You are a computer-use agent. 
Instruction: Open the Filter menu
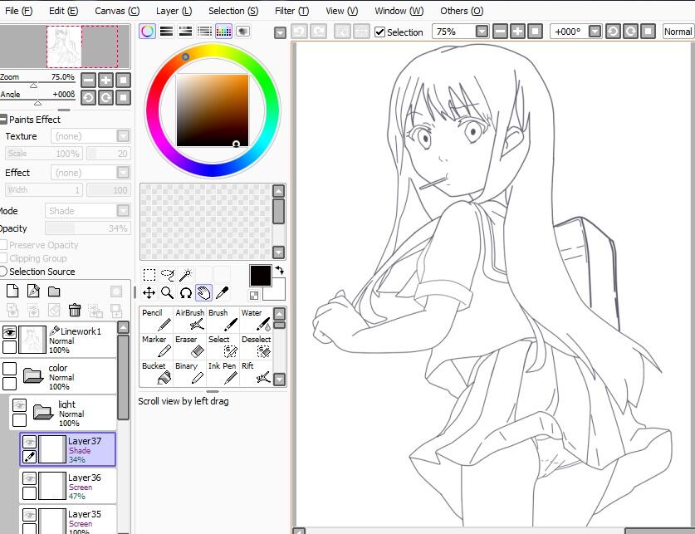(291, 11)
